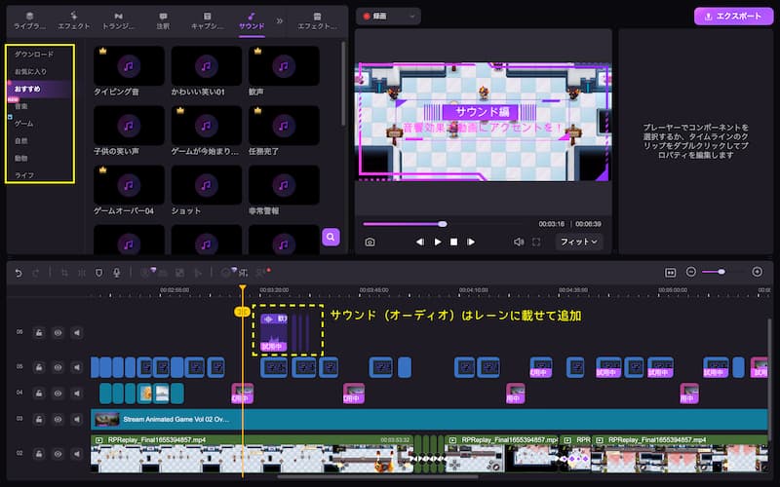
Task: Open the sound search button
Action: (x=331, y=237)
